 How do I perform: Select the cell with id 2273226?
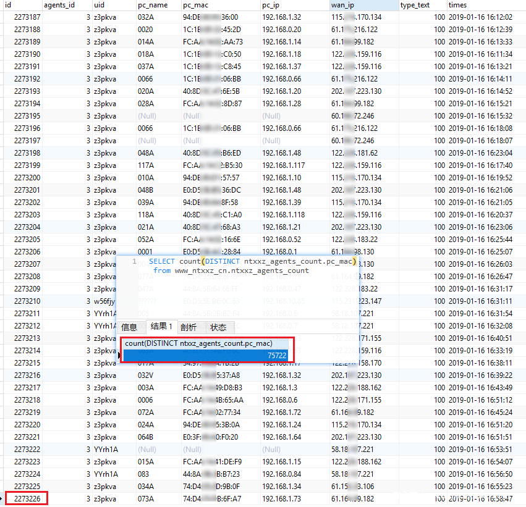click(x=27, y=498)
